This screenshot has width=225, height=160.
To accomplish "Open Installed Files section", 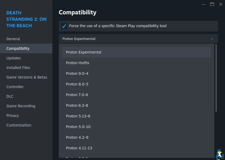I will point(18,68).
